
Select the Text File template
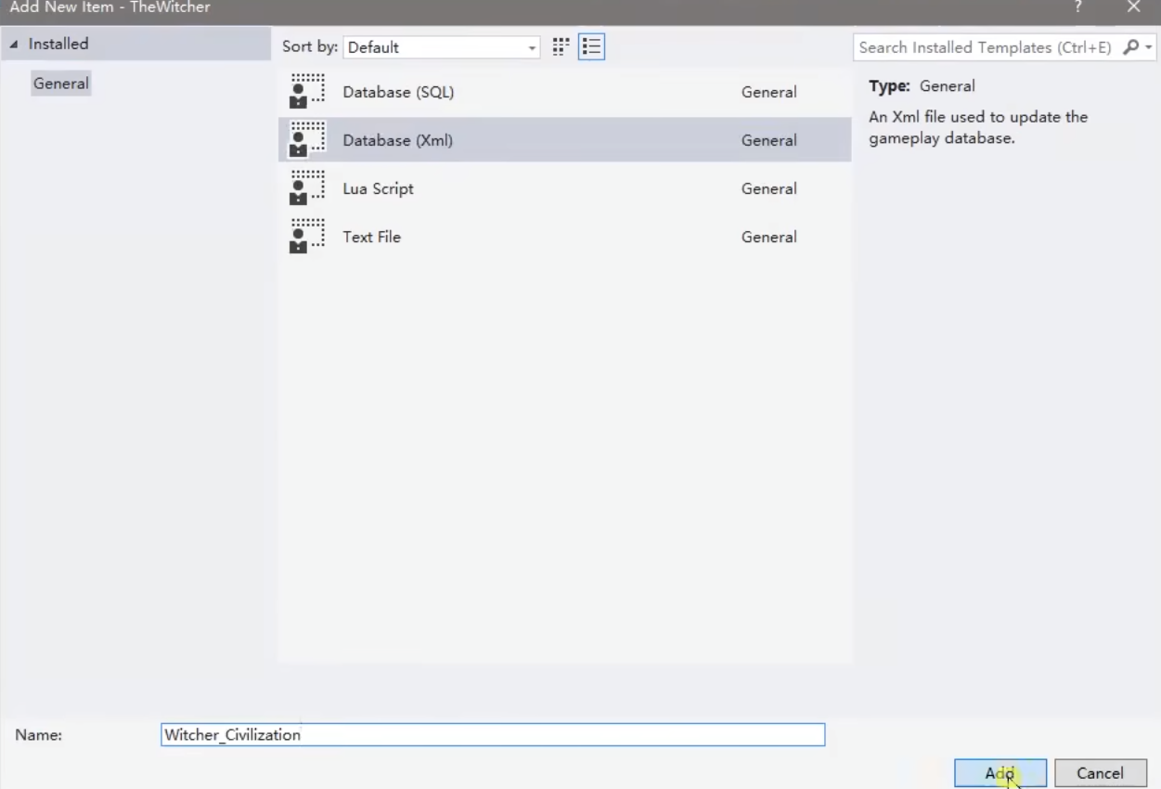(564, 237)
